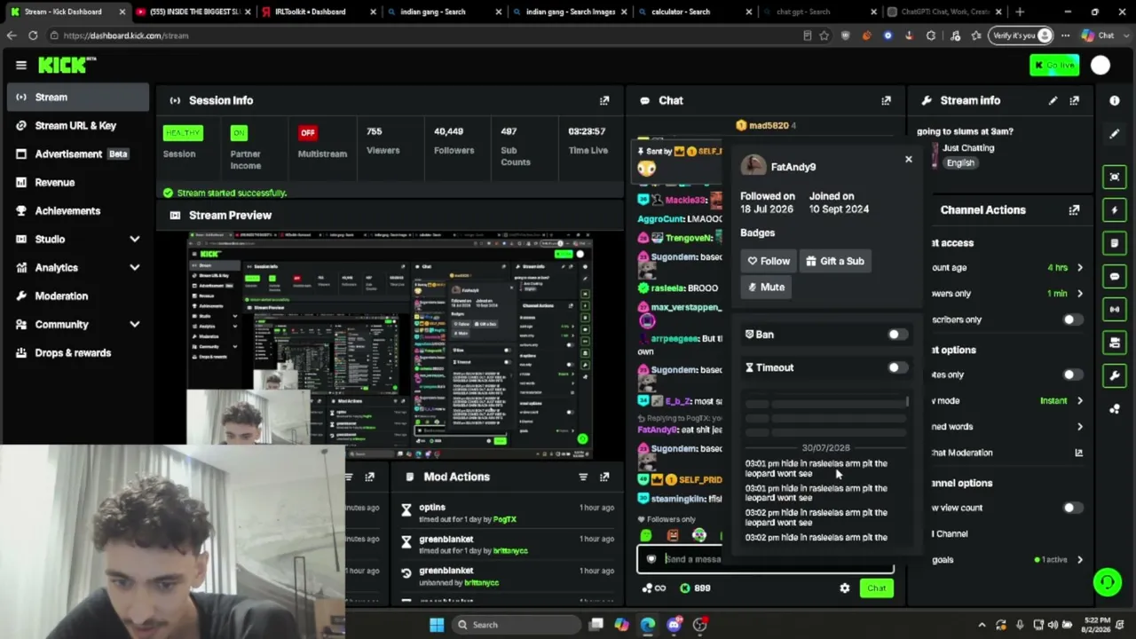Open the banned words settings arrow
Viewport: 1136px width, 639px height.
click(1079, 427)
